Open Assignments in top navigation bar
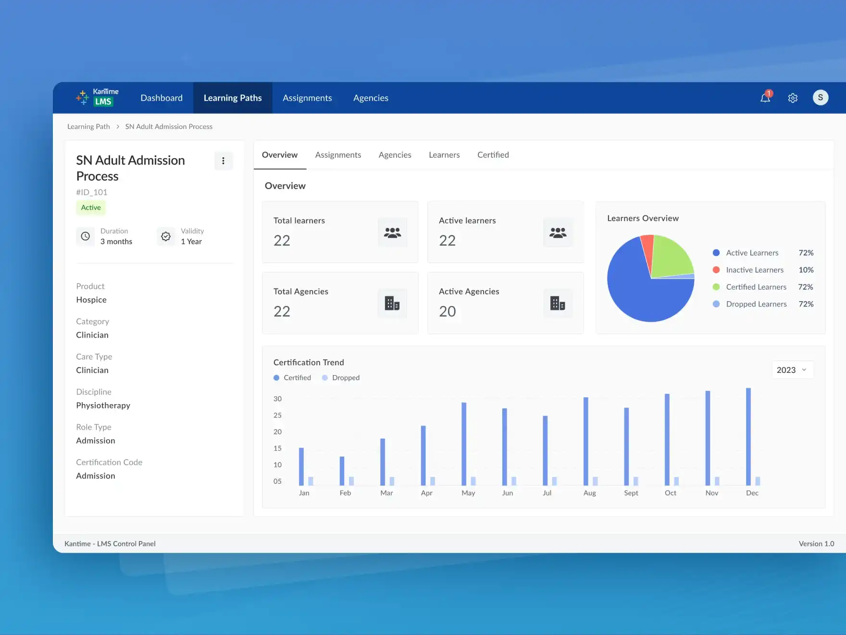The image size is (846, 635). tap(307, 98)
